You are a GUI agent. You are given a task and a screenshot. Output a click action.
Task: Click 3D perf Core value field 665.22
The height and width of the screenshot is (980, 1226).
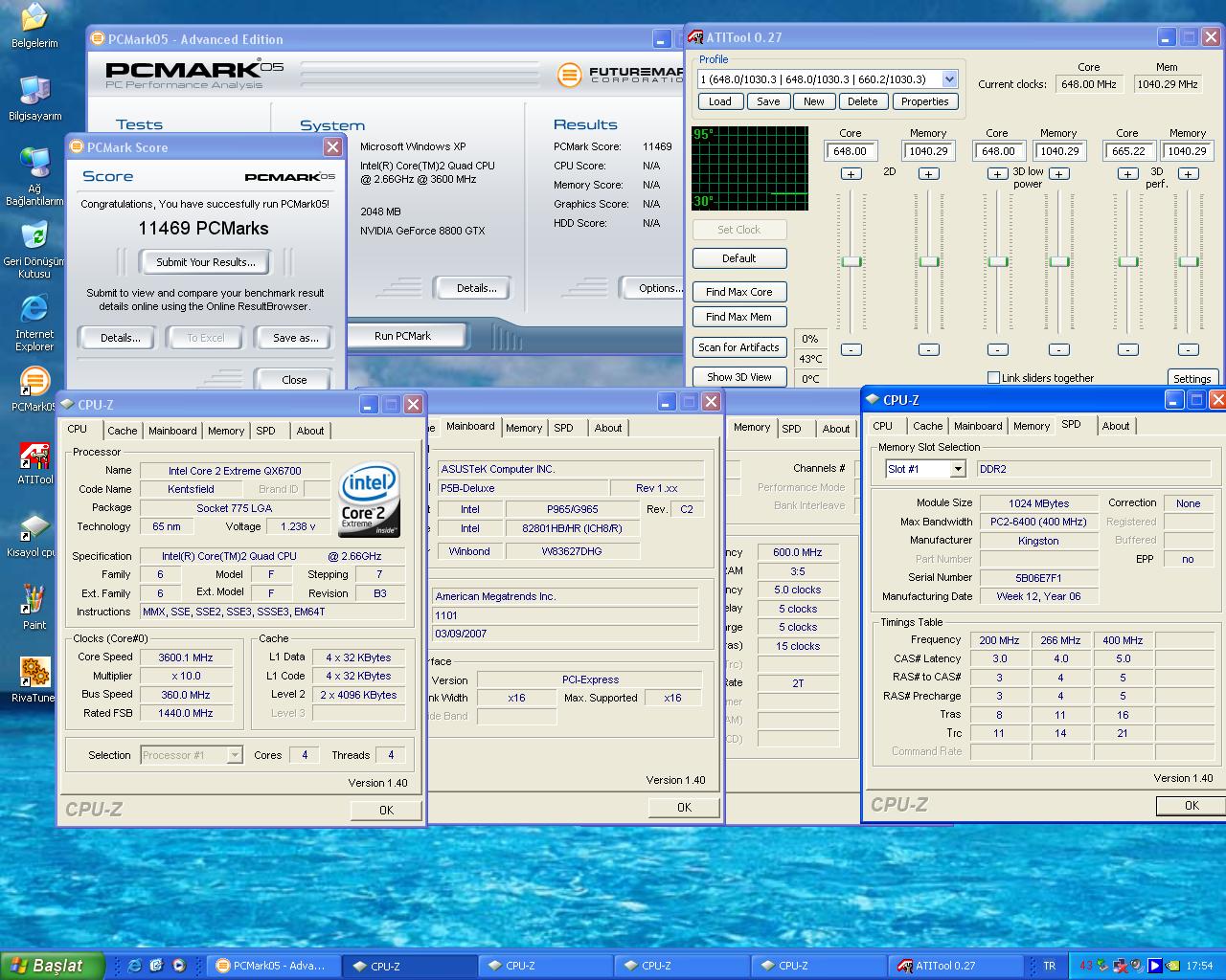1129,151
